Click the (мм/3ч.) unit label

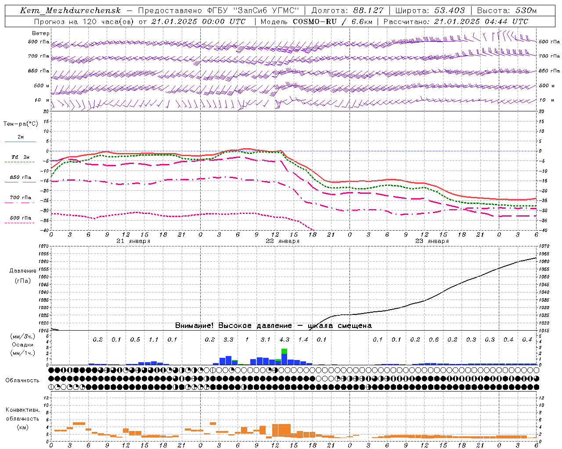[22, 337]
